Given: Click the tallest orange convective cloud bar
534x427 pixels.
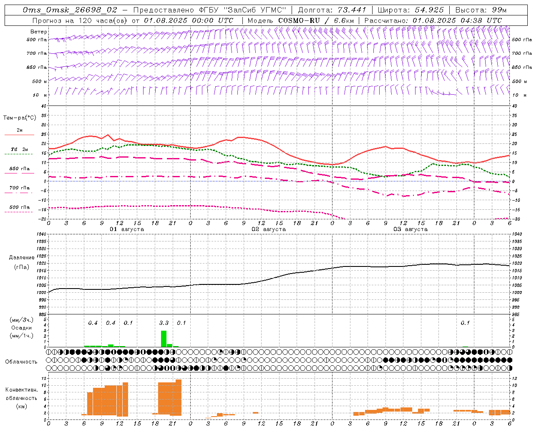Looking at the screenshot, I should 179,397.
